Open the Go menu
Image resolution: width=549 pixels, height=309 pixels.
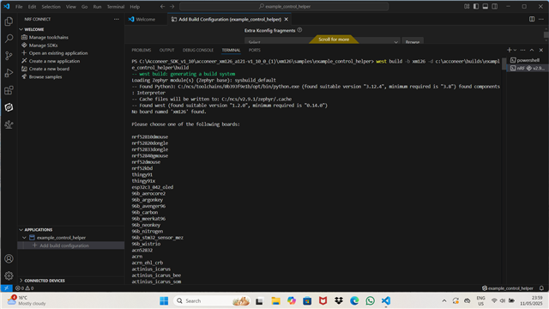[x=84, y=7]
